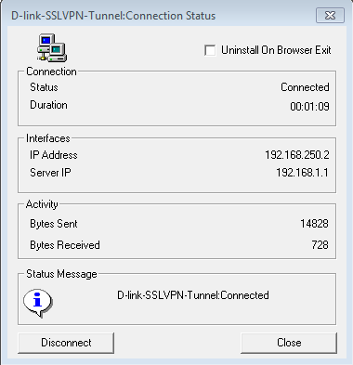
Task: Click the blue info speech bubble icon
Action: (38, 303)
